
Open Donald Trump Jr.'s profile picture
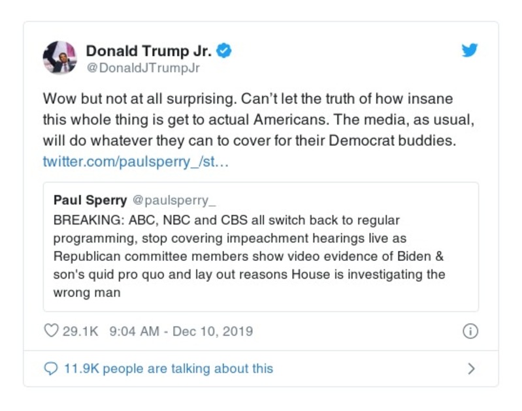pyautogui.click(x=60, y=57)
